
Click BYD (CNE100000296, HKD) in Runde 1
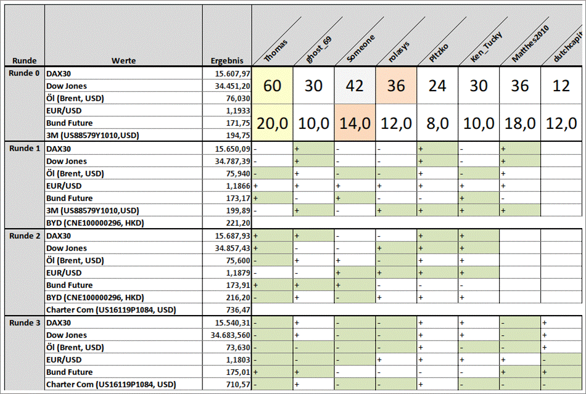pos(95,223)
